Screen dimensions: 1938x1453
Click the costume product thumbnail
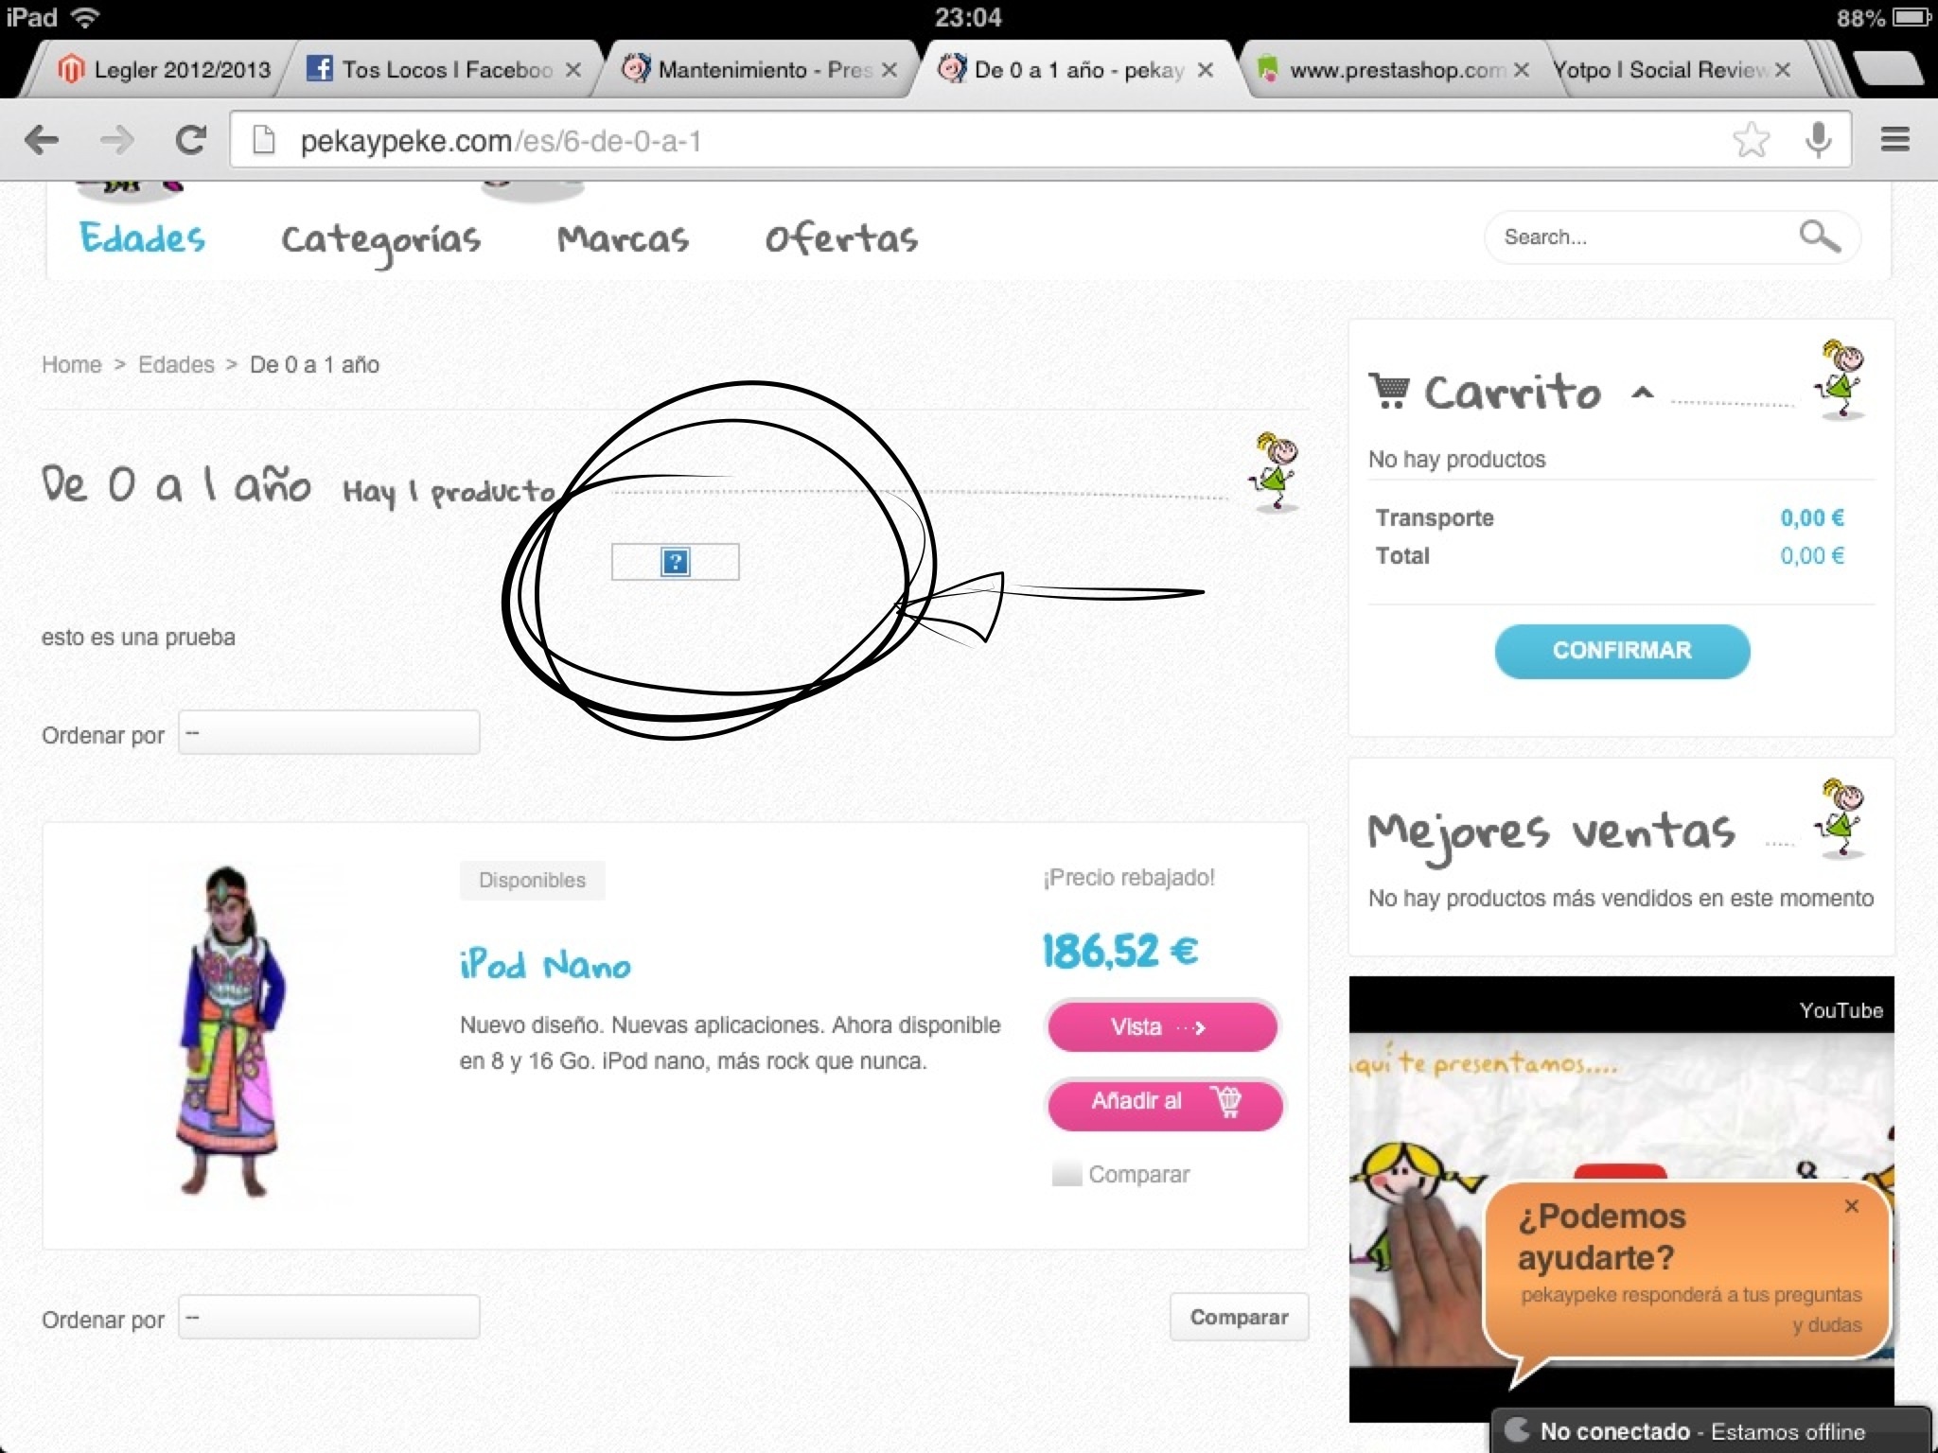229,1033
